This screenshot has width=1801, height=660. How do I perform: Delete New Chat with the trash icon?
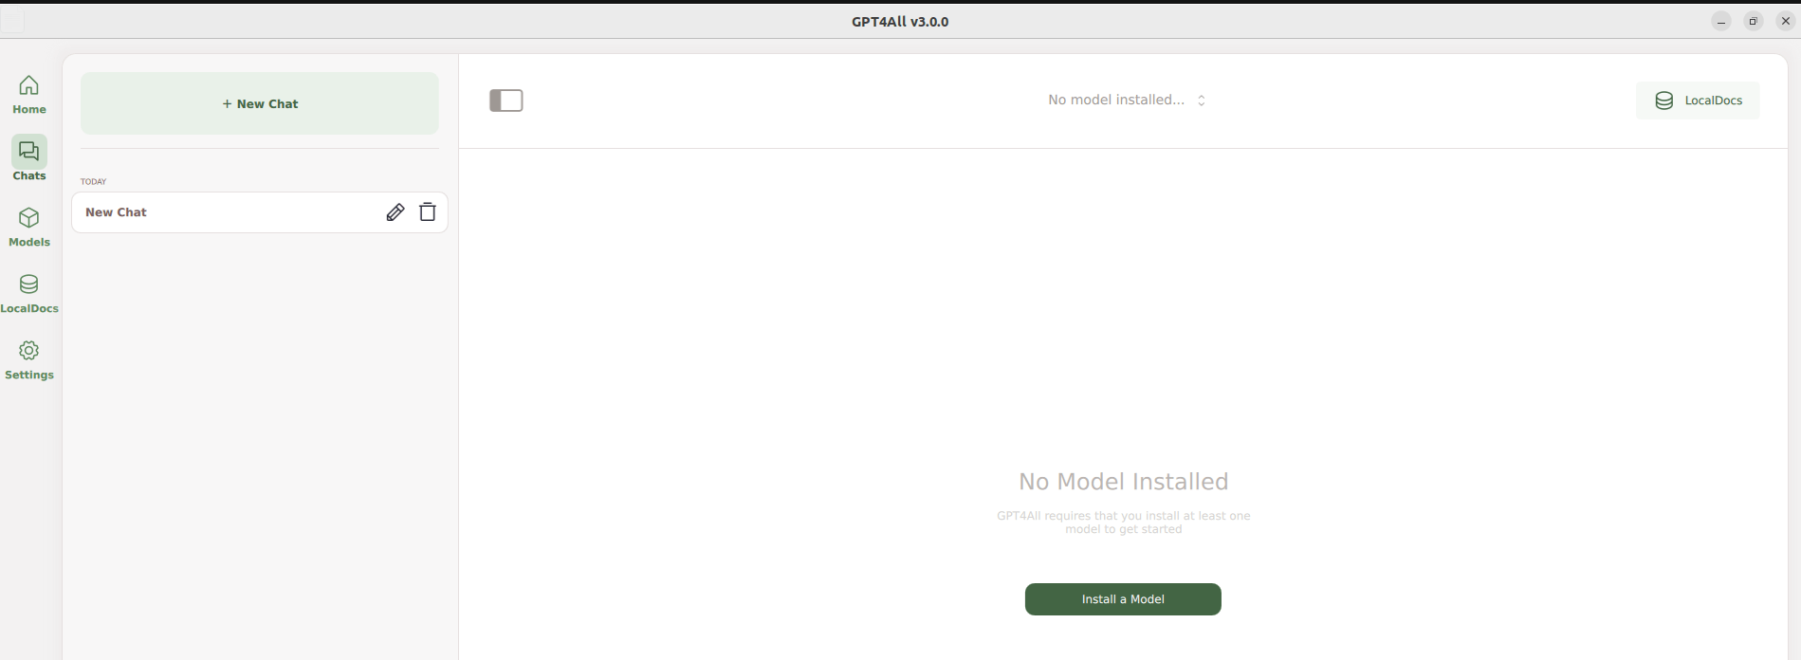coord(428,212)
